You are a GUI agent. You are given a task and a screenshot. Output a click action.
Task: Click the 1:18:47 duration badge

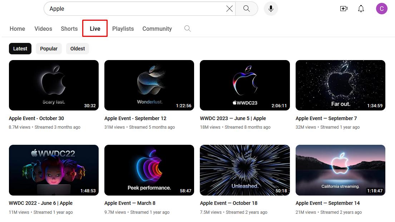(375, 191)
